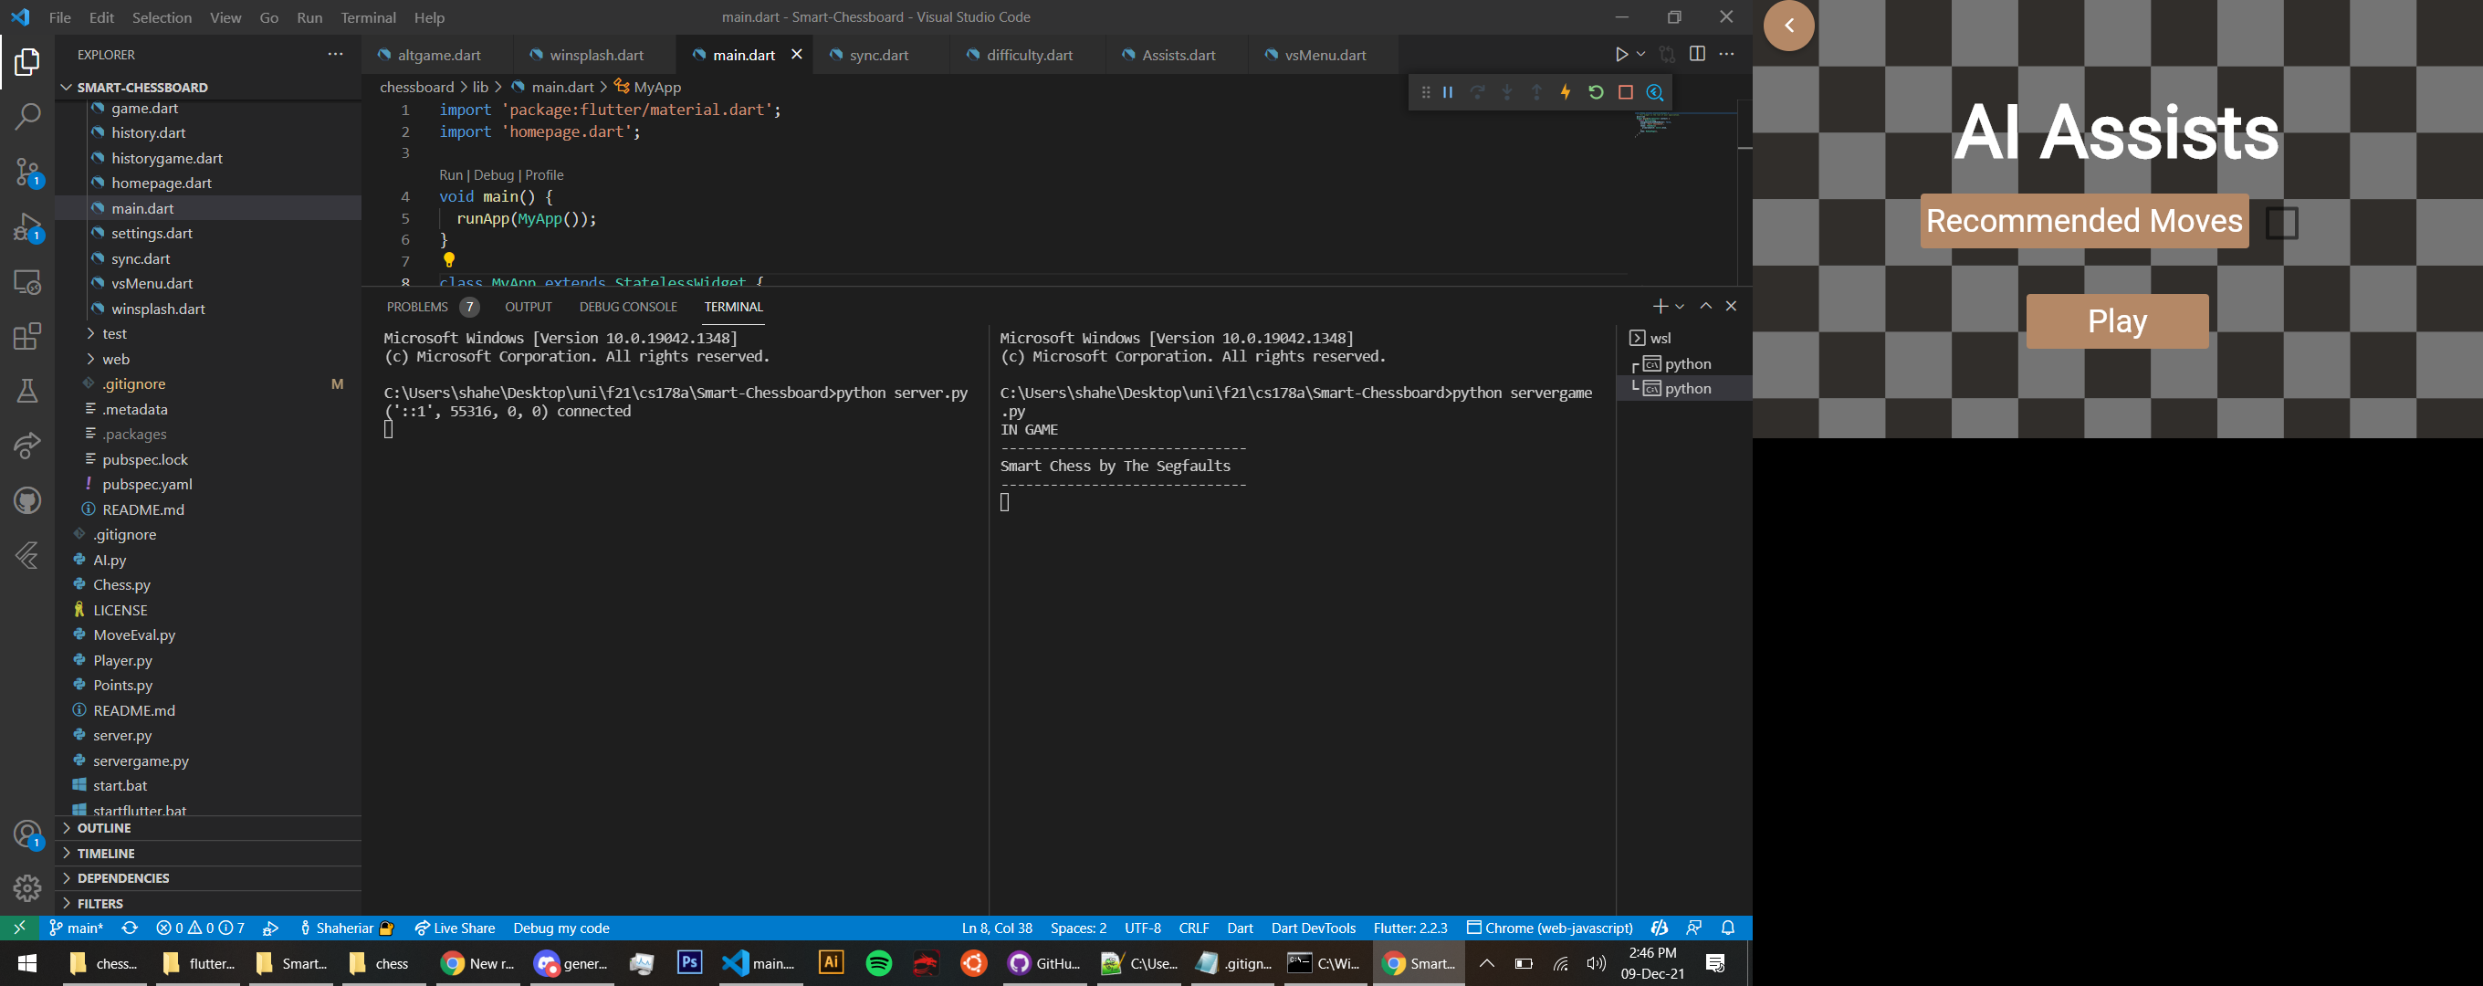Toggle the notifications bell in the status bar

coord(1727,928)
